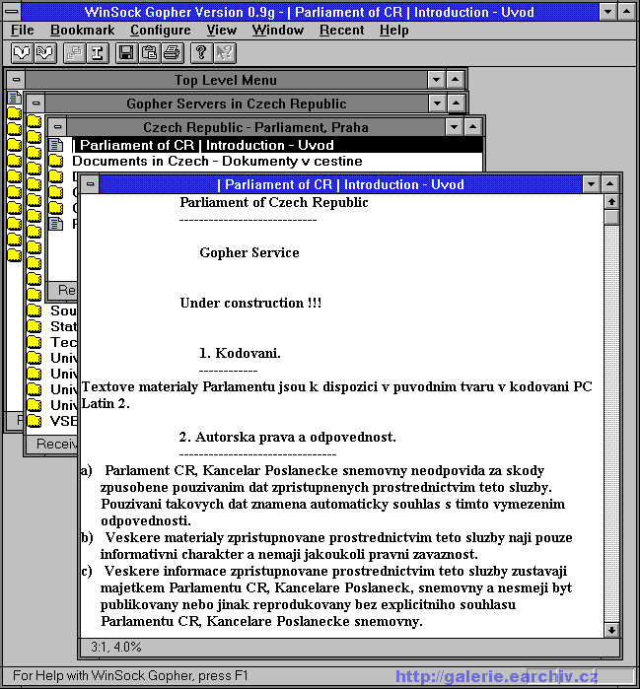Screen dimensions: 640x689
Task: Open the View menu
Action: point(222,30)
